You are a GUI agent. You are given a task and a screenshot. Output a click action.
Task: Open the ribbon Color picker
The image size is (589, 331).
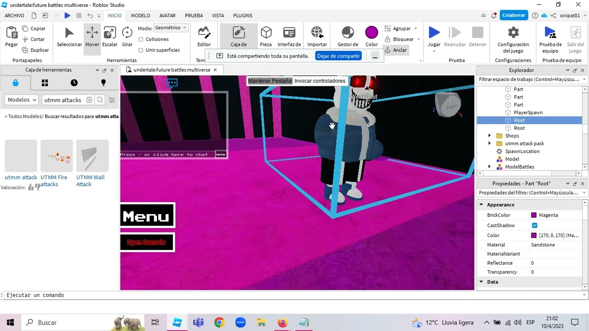[x=371, y=37]
